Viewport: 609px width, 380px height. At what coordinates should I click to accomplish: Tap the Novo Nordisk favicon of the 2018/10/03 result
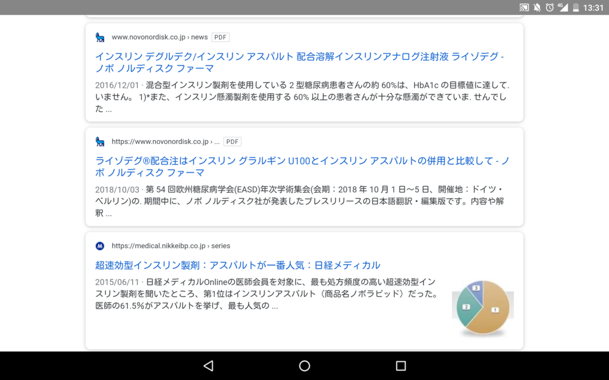point(100,141)
